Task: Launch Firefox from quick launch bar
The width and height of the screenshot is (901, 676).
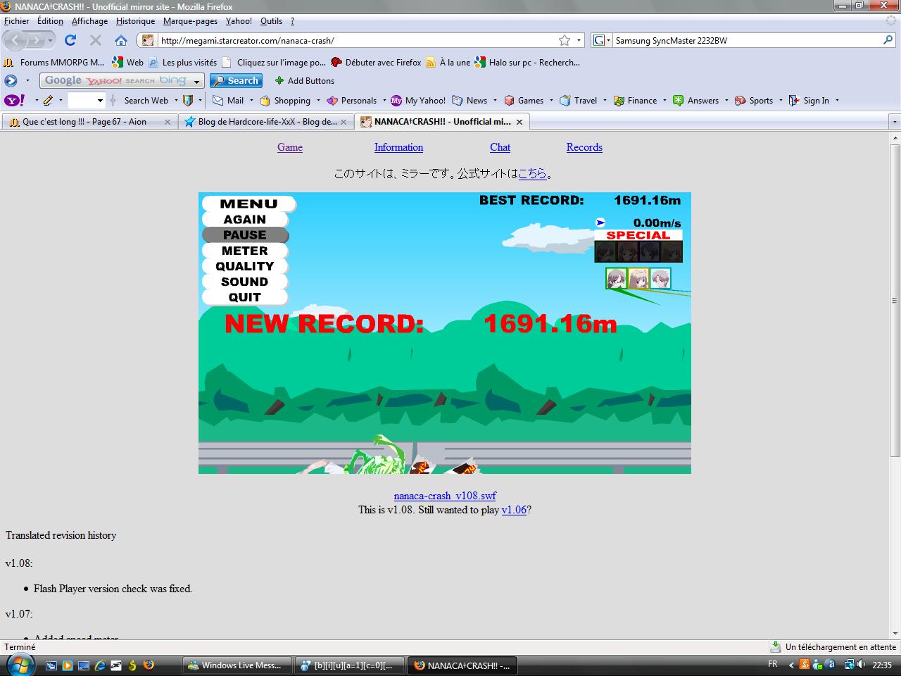Action: point(149,665)
